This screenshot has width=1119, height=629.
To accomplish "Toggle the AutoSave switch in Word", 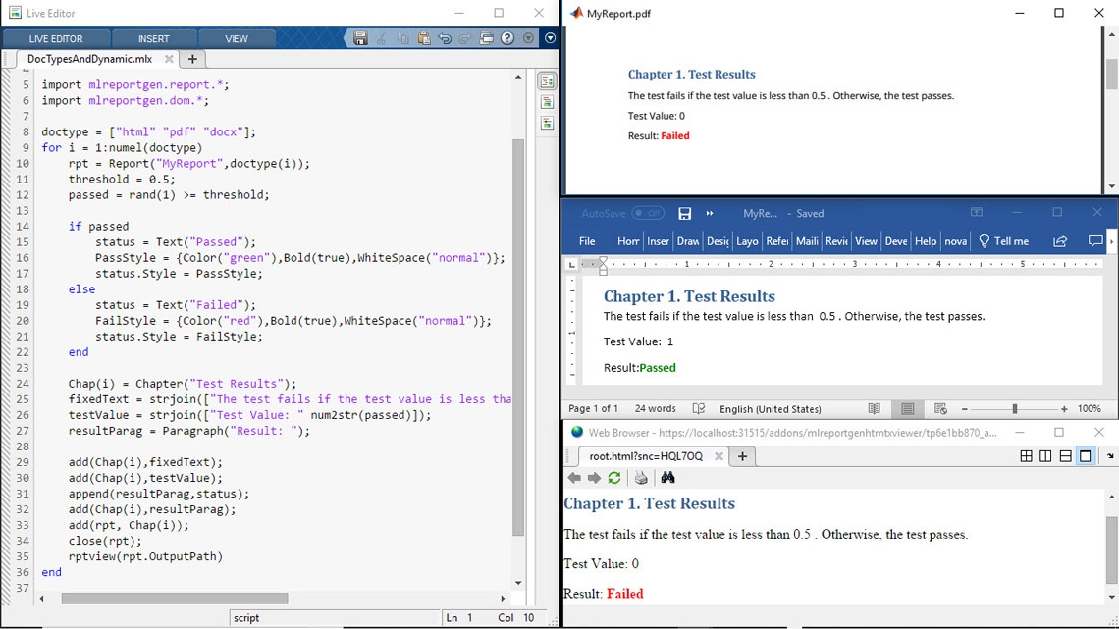I will (647, 213).
